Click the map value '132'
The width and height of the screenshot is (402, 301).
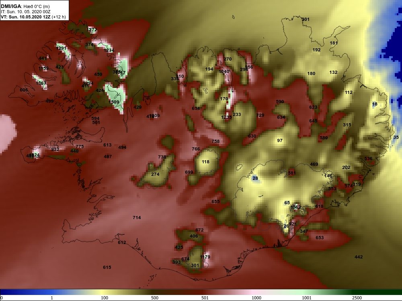pyautogui.click(x=333, y=72)
